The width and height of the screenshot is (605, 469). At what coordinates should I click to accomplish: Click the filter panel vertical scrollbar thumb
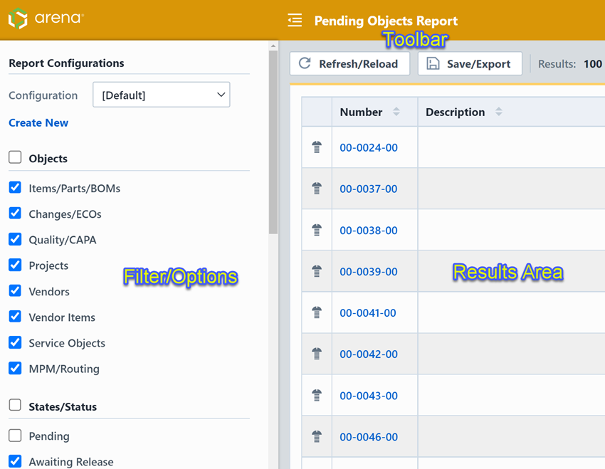pos(273,142)
